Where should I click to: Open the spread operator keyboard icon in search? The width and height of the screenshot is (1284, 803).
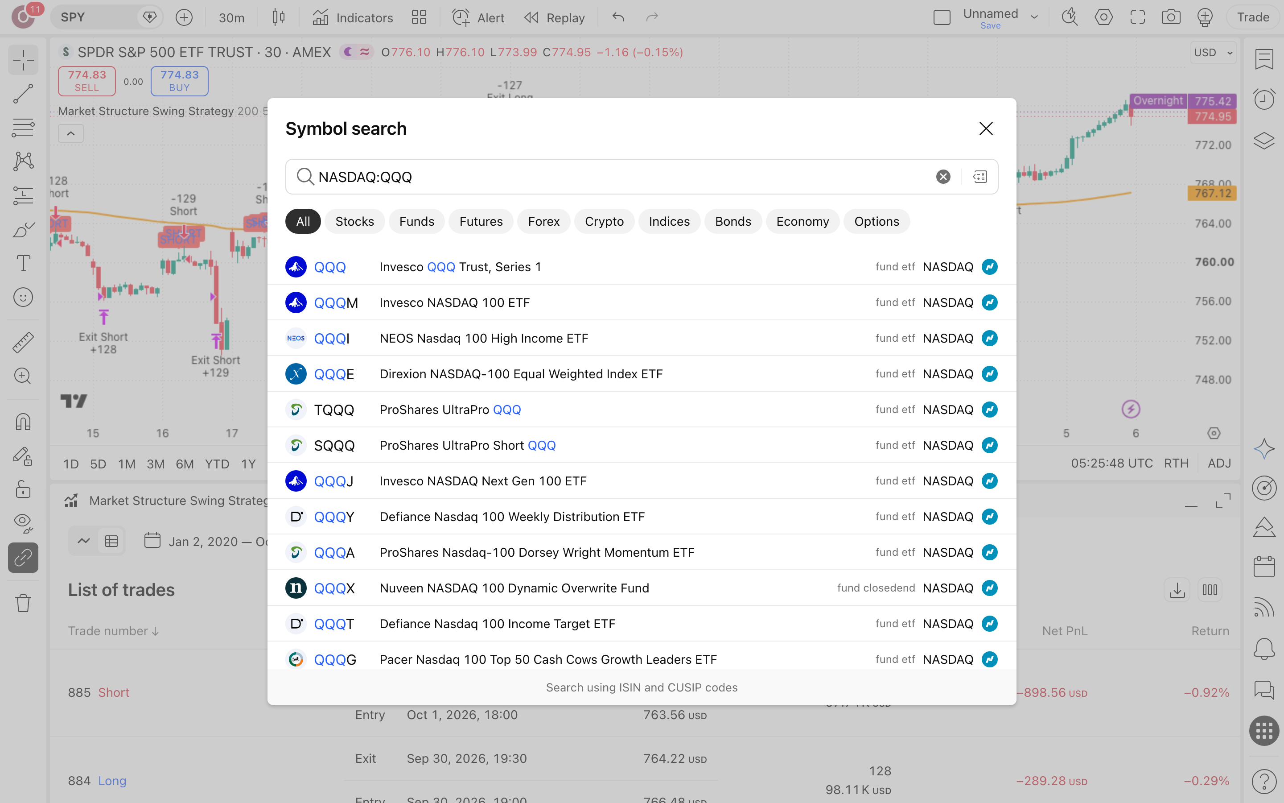pos(979,177)
